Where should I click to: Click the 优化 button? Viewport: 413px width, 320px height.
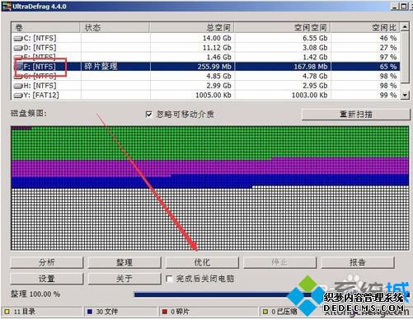(x=202, y=262)
